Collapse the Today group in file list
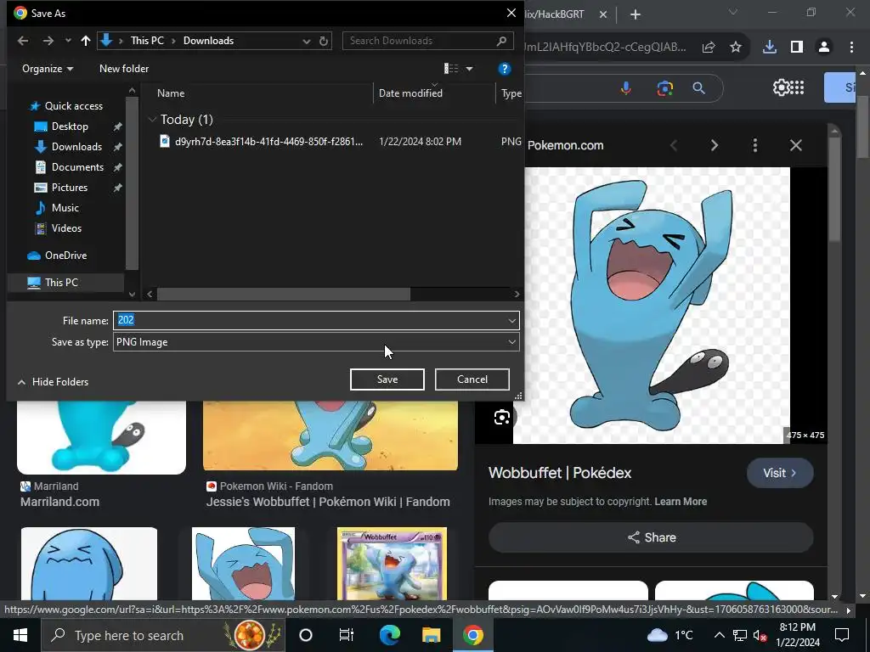 pos(152,120)
